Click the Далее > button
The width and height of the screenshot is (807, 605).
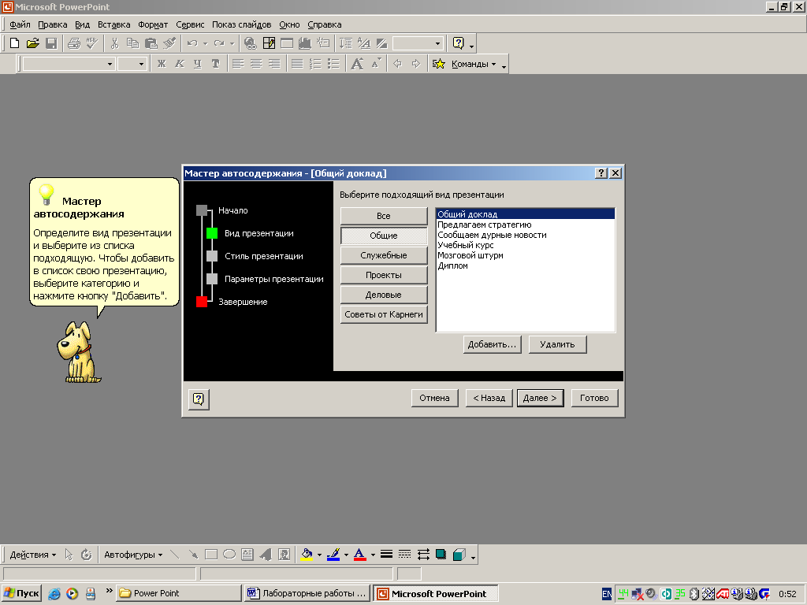(540, 398)
